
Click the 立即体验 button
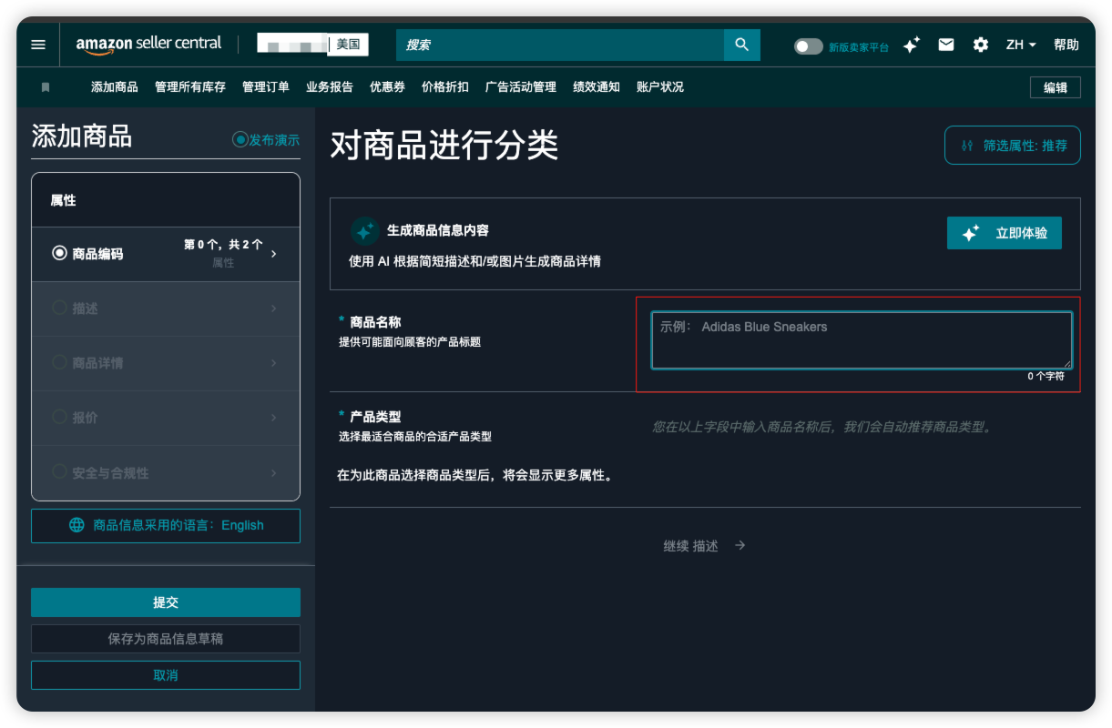pos(1005,233)
